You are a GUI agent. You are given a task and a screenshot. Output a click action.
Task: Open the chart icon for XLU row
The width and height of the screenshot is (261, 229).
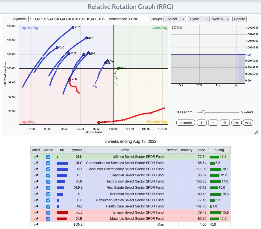click(x=36, y=157)
